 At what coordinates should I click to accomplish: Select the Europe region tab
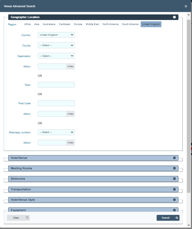[x=78, y=24]
